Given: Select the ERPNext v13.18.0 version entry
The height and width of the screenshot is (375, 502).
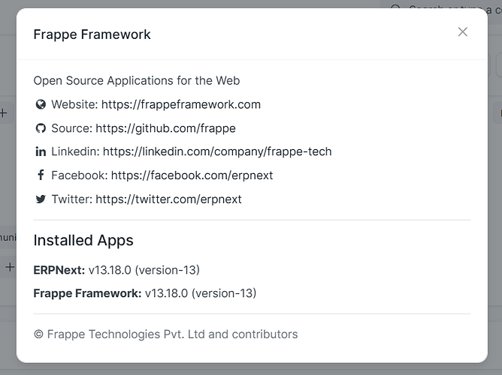Looking at the screenshot, I should (116, 269).
